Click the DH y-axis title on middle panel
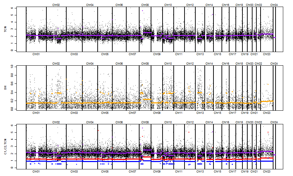This screenshot has width=293, height=176. tap(5, 88)
